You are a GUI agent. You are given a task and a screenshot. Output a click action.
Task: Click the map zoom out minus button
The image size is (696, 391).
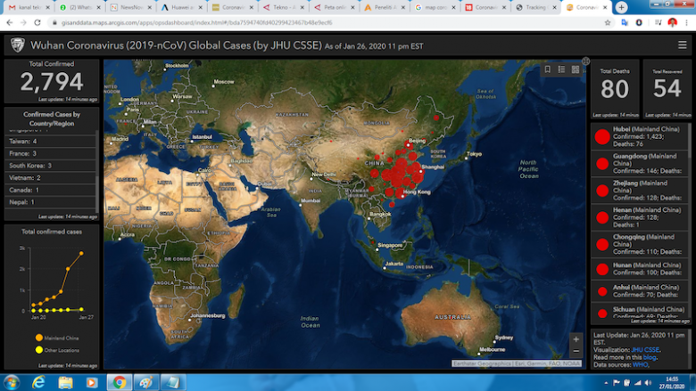(576, 351)
